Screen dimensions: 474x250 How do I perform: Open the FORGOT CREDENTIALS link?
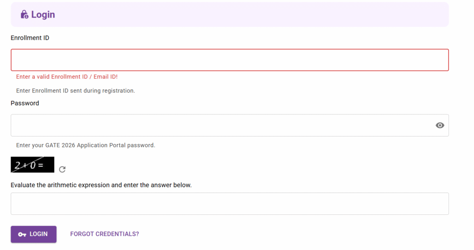[x=105, y=234]
